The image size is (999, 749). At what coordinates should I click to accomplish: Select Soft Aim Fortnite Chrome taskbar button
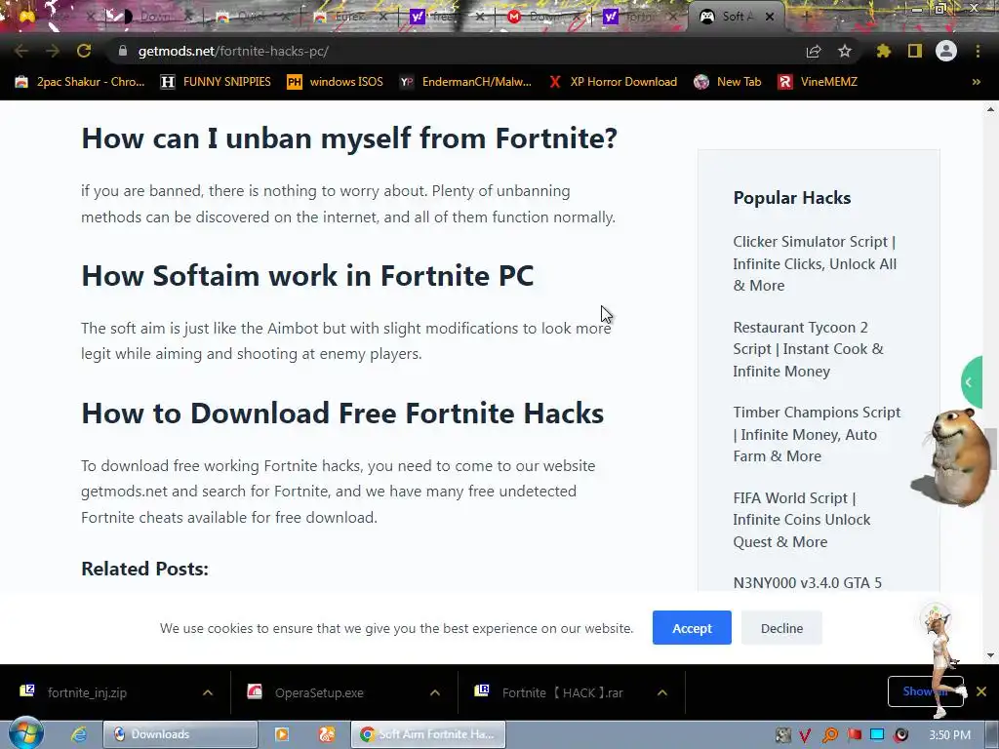pos(428,734)
